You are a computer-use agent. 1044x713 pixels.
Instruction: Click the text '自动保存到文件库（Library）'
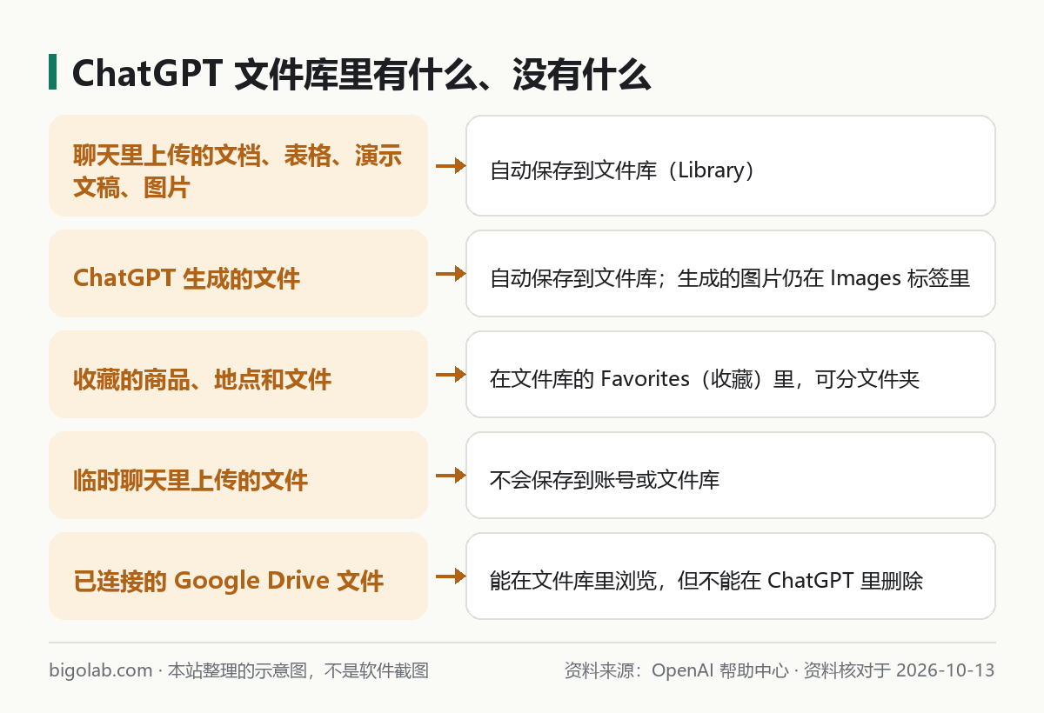tap(623, 170)
